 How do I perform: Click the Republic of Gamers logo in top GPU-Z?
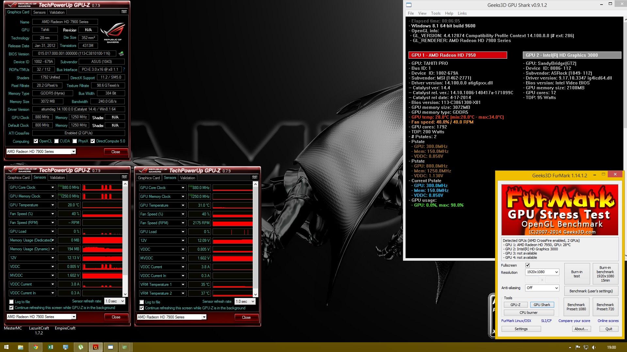(113, 33)
